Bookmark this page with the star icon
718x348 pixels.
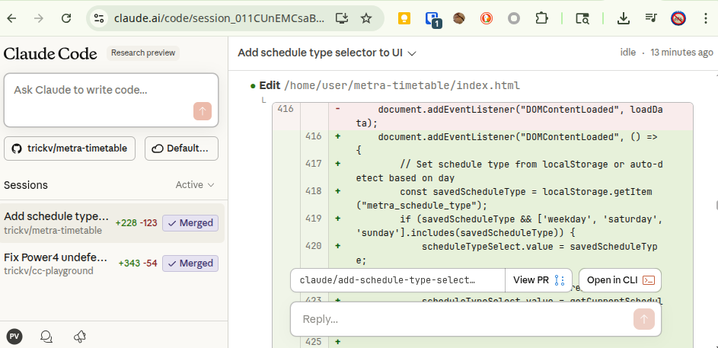pyautogui.click(x=366, y=18)
